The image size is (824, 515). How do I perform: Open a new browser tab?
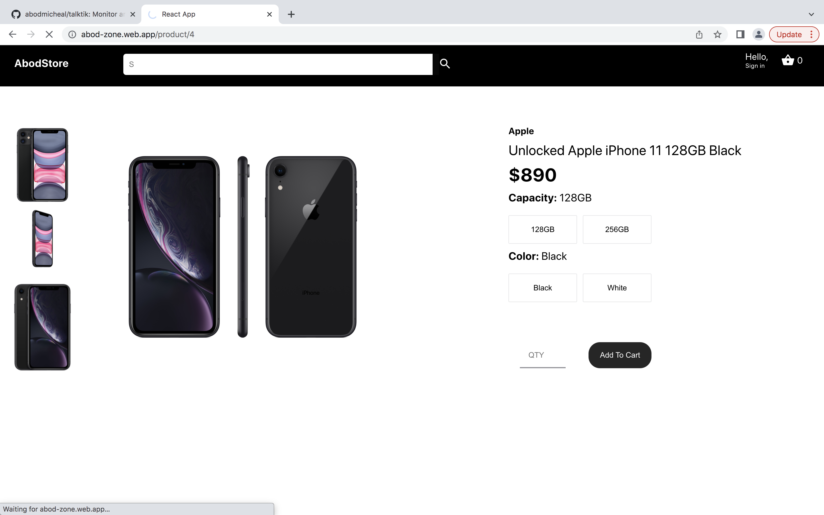pyautogui.click(x=291, y=14)
